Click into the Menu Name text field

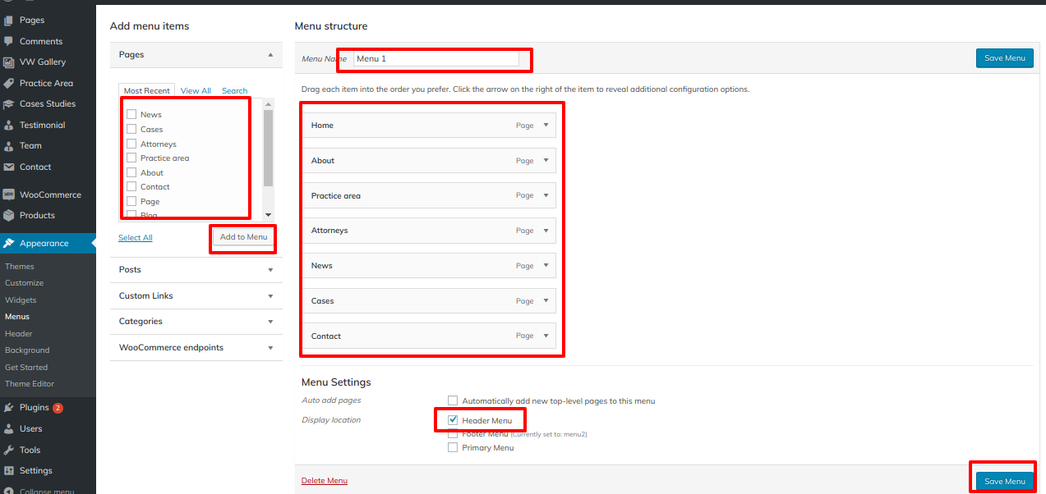(435, 59)
